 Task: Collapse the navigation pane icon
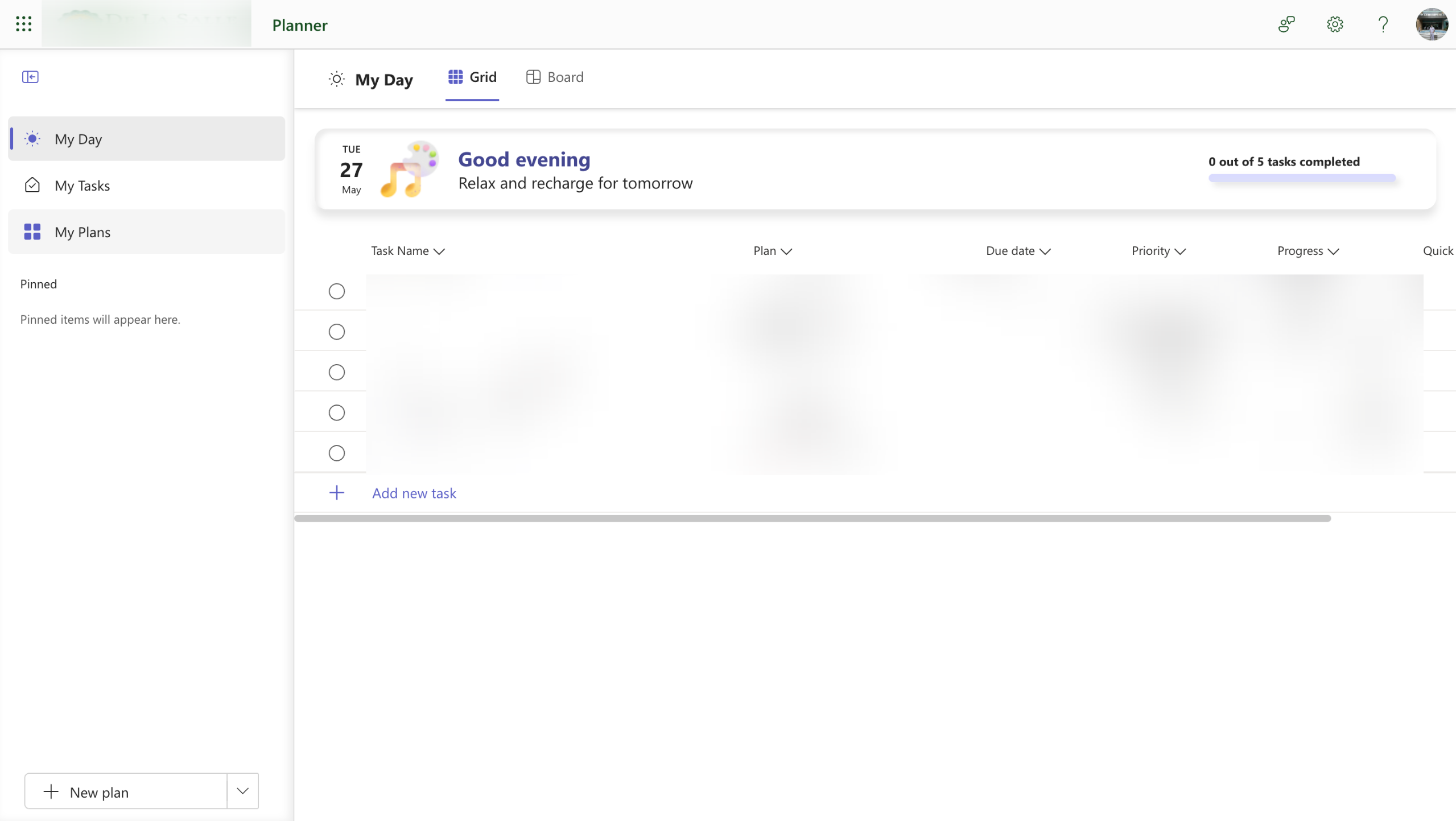pos(30,77)
